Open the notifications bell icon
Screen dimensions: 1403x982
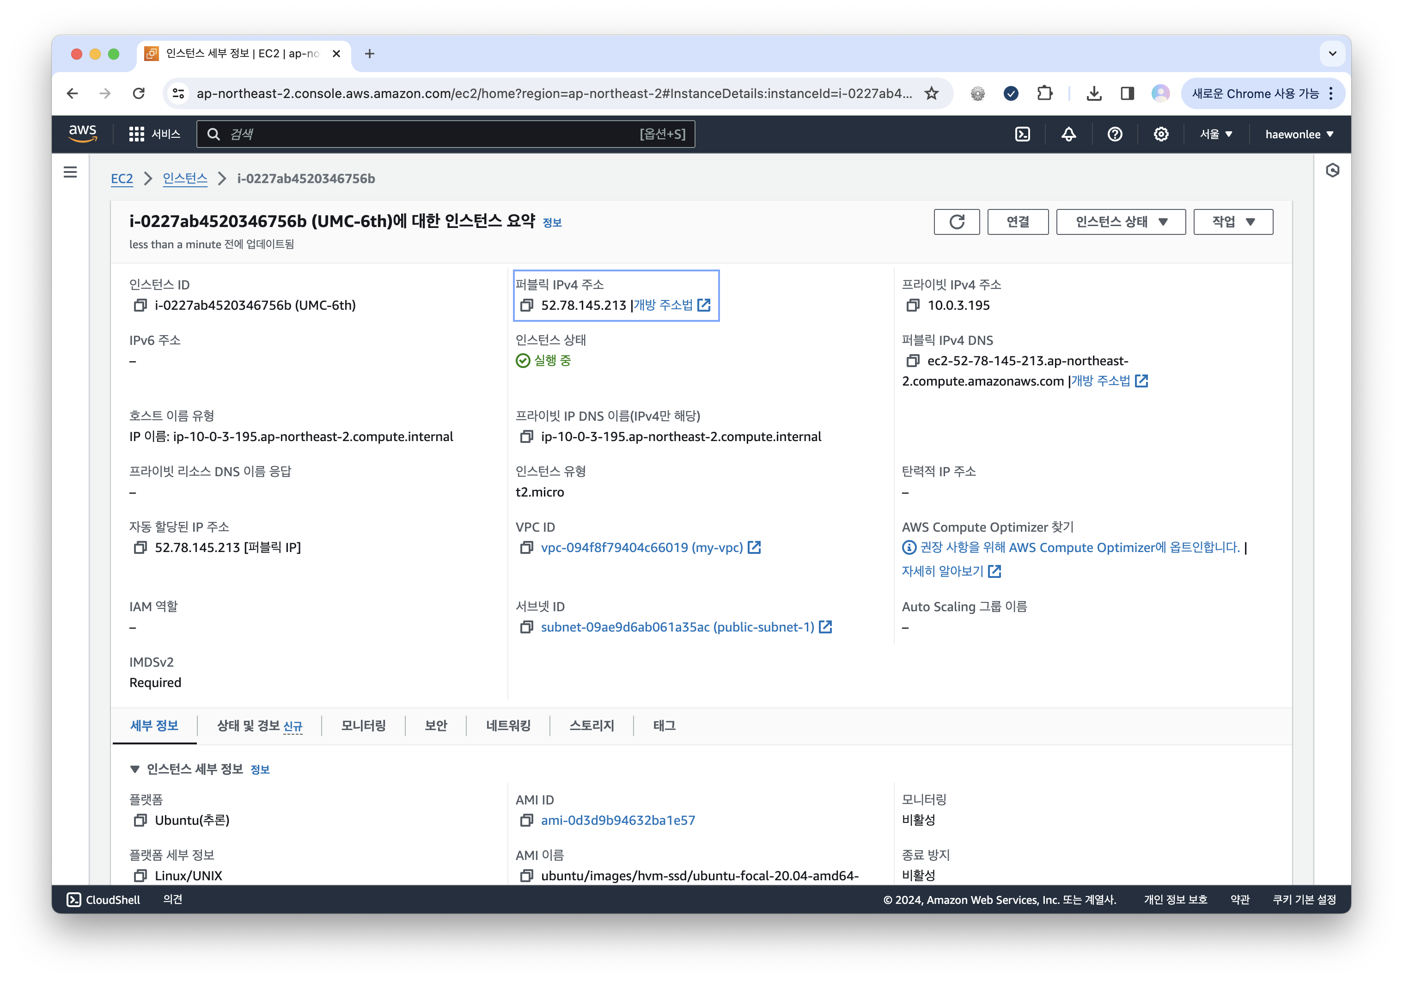(x=1068, y=134)
